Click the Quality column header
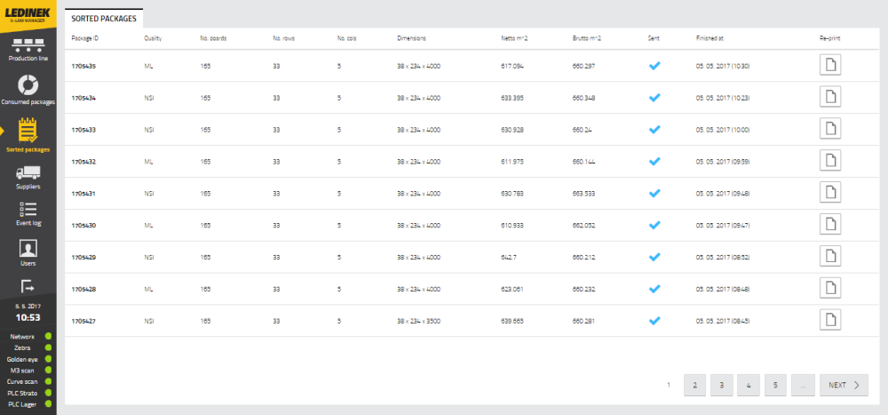888x415 pixels. 153,38
